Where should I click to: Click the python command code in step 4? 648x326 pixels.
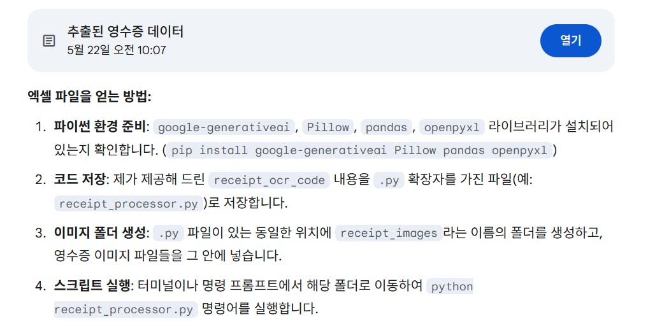451,287
